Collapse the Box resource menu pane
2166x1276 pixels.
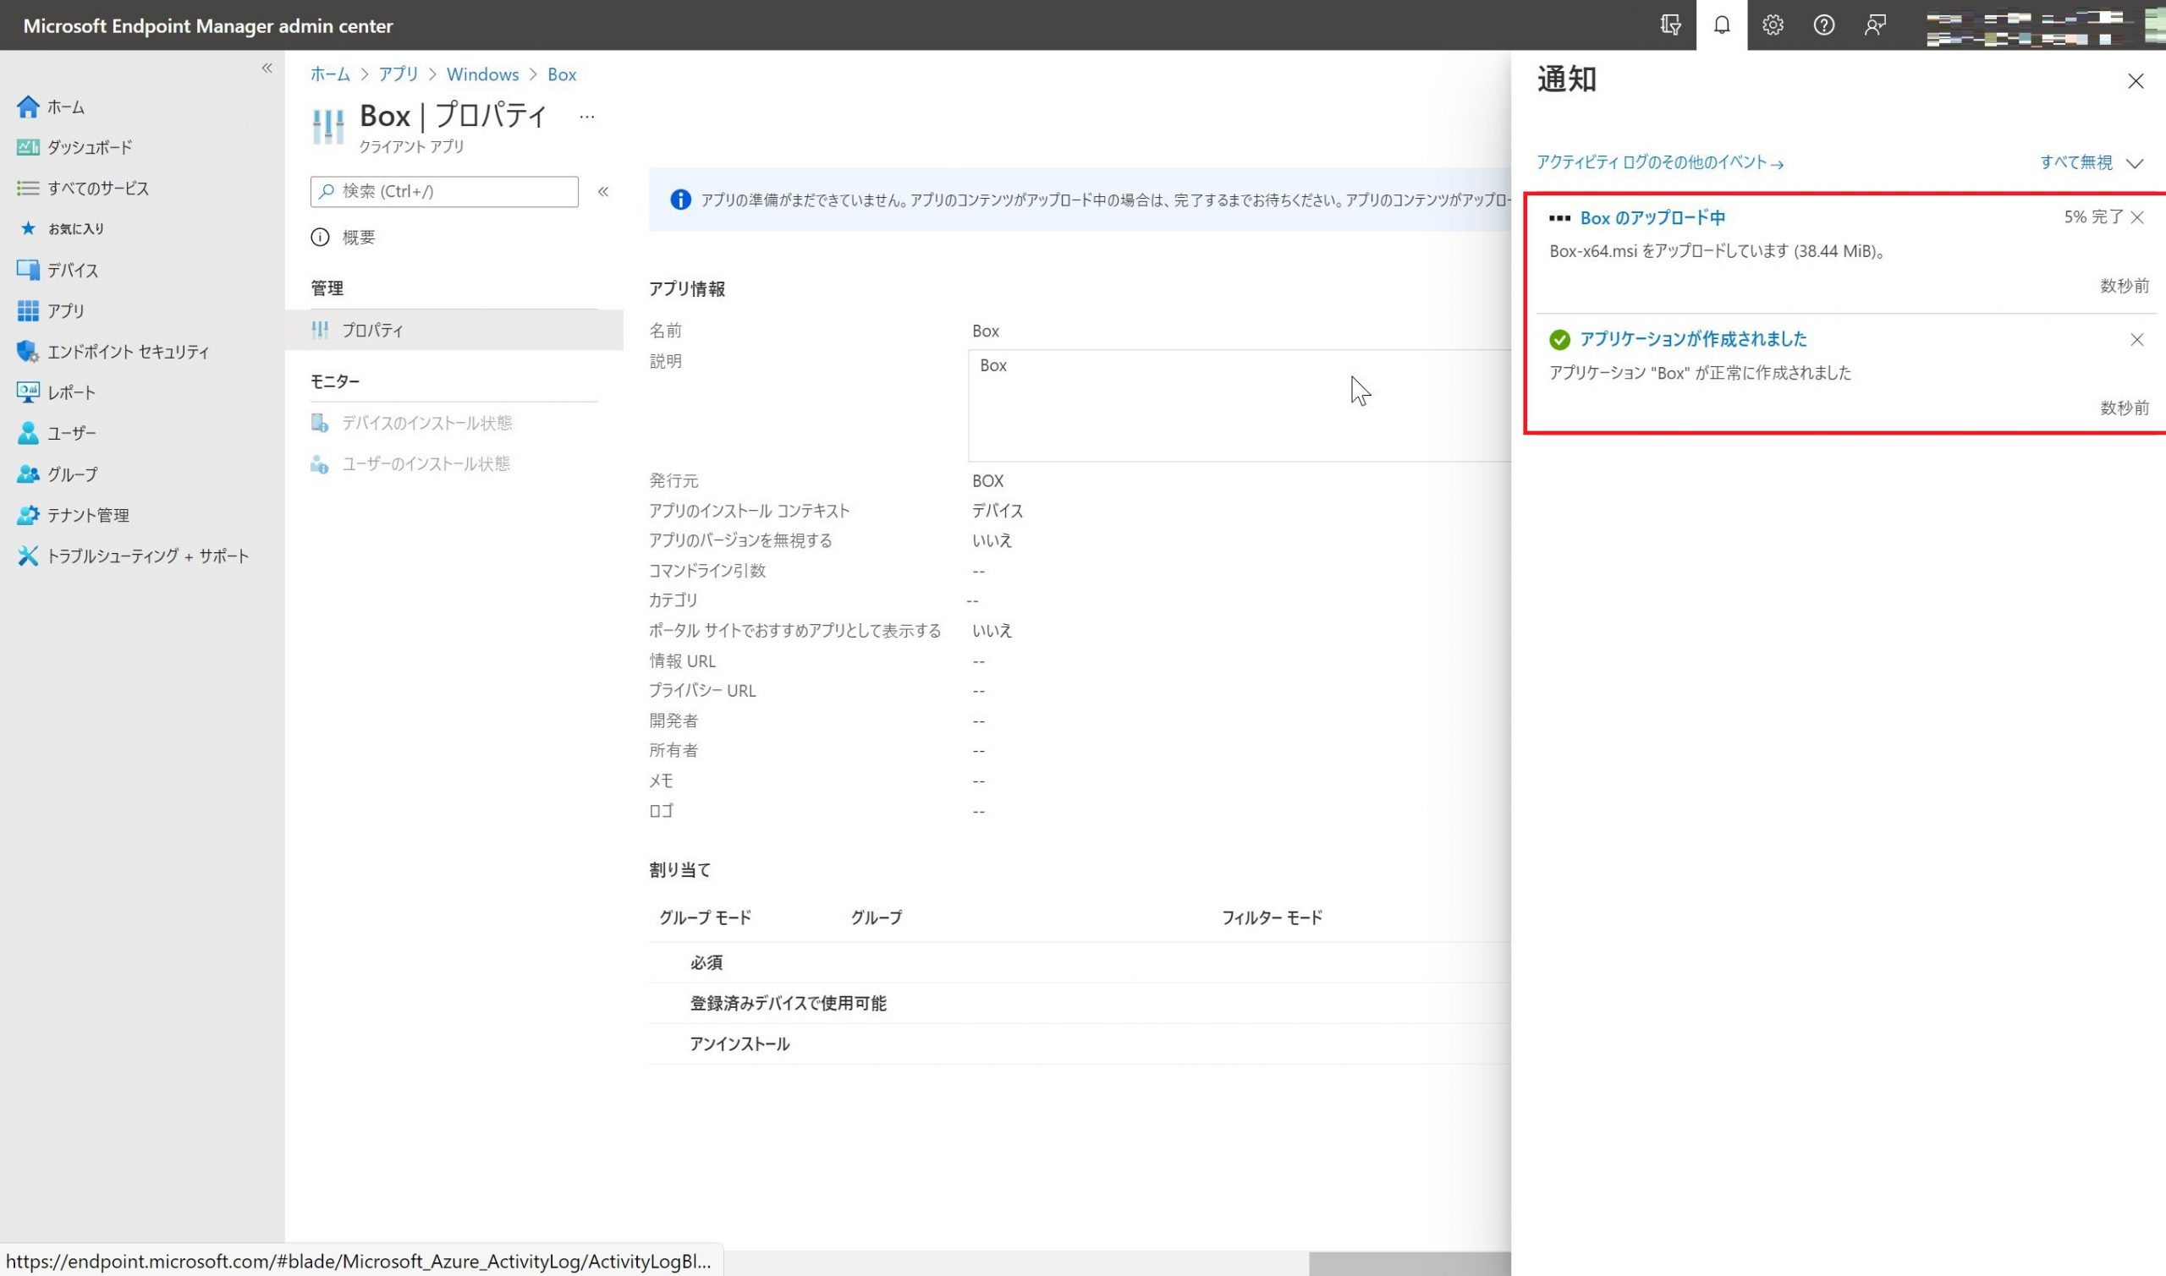point(603,192)
